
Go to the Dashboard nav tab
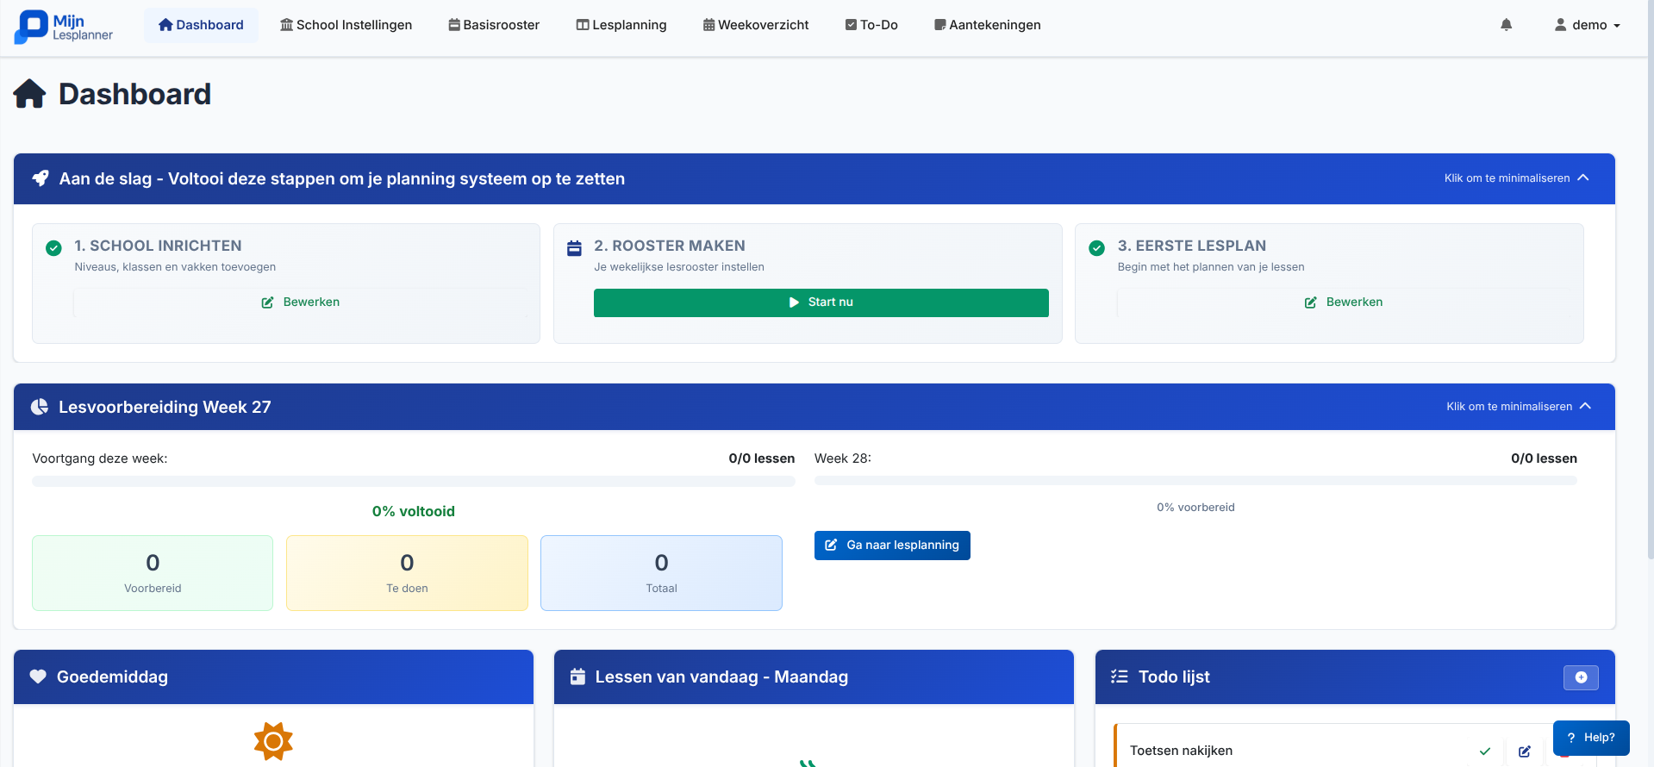201,25
